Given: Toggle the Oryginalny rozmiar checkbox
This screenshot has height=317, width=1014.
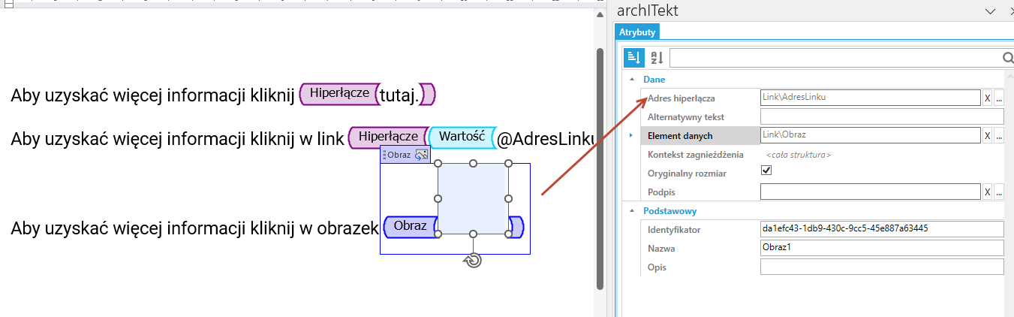Looking at the screenshot, I should [766, 171].
